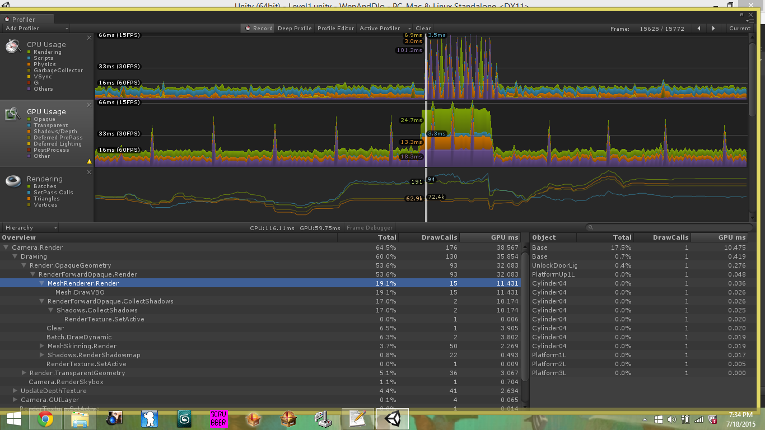Viewport: 765px width, 430px height.
Task: Click the chart area vertical scrollbar
Action: pyautogui.click(x=753, y=78)
